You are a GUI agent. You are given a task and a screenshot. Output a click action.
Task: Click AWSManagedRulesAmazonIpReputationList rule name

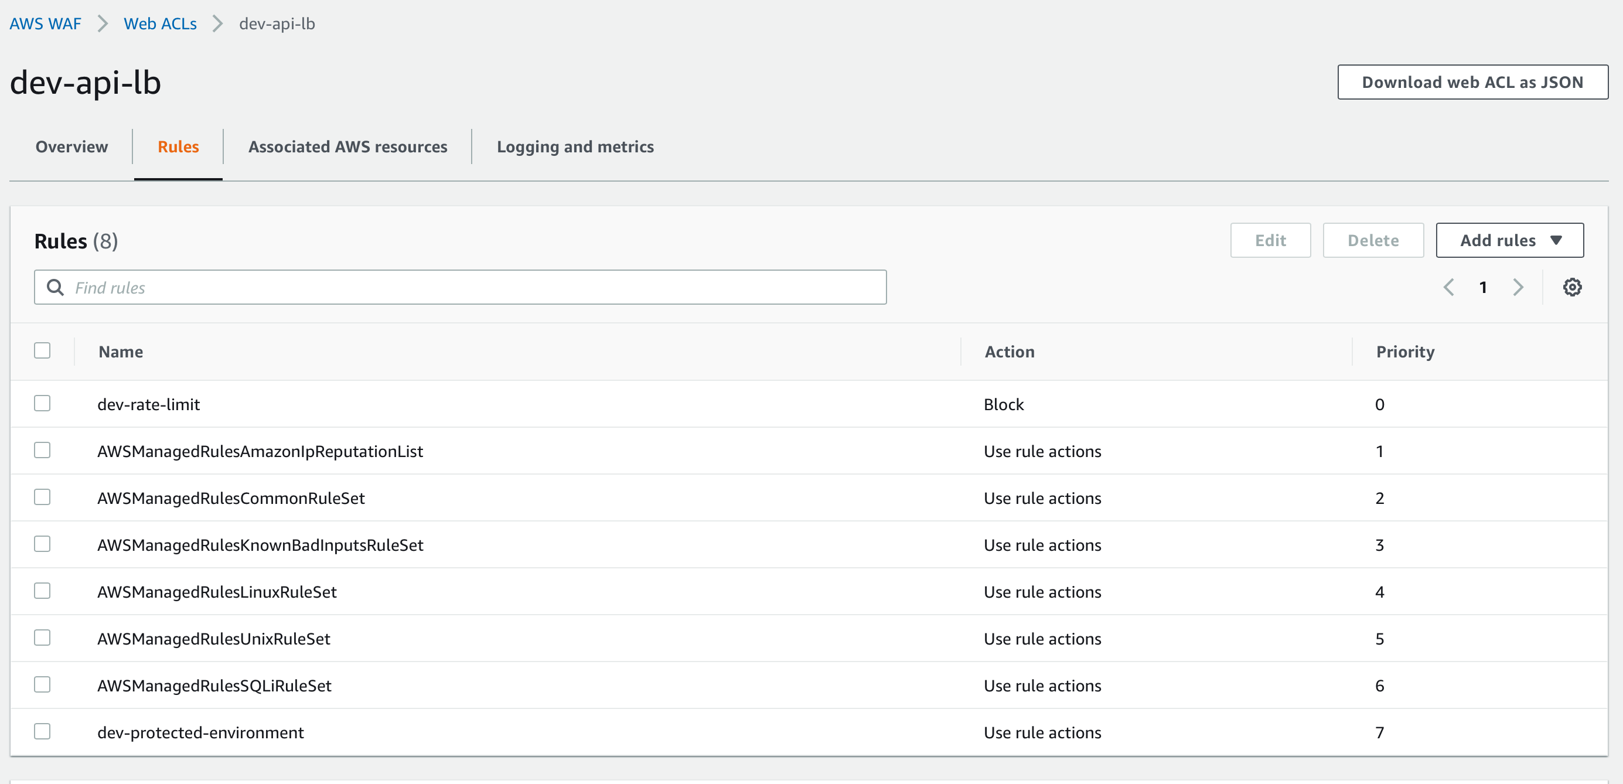click(x=260, y=451)
